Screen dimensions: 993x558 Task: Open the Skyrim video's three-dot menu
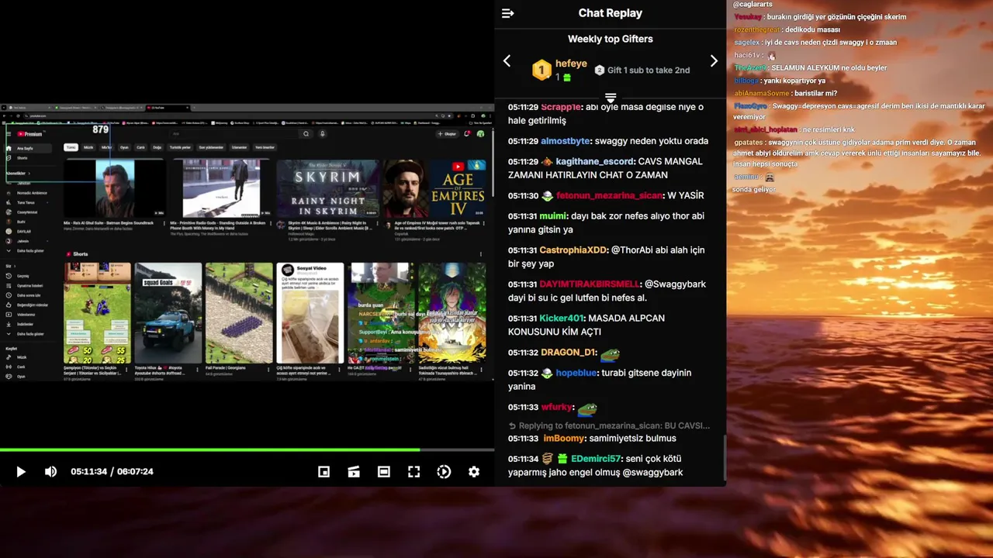(x=377, y=223)
